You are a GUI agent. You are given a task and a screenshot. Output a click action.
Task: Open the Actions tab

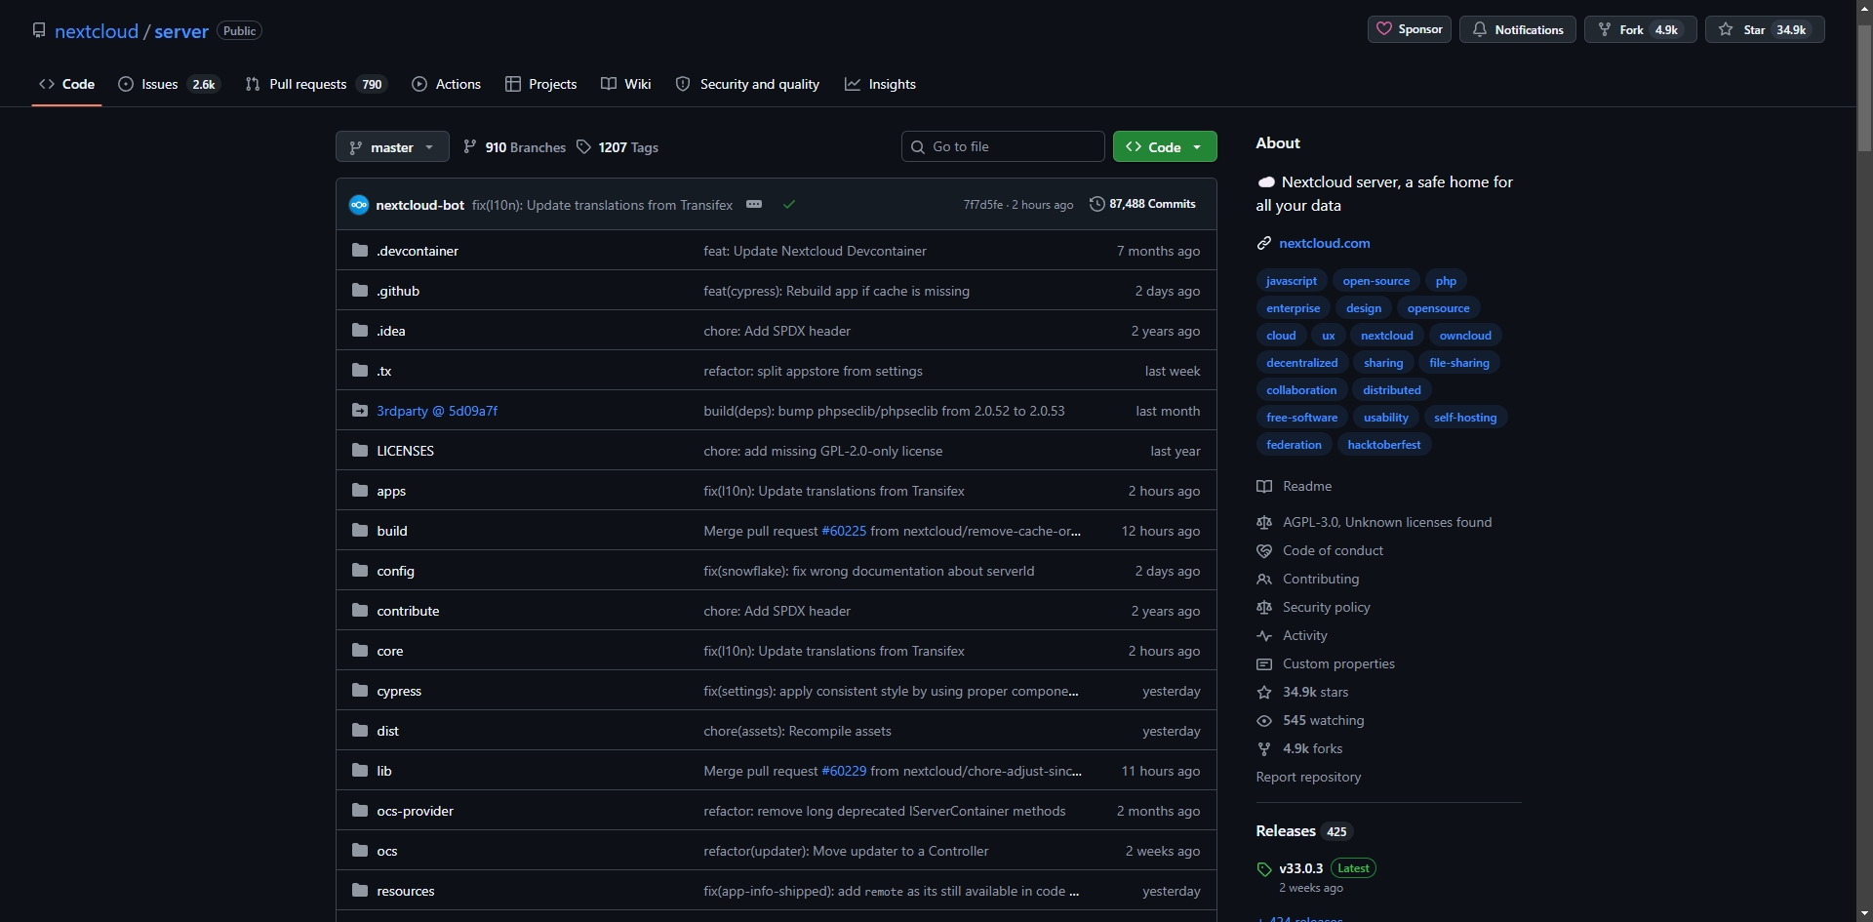point(447,84)
